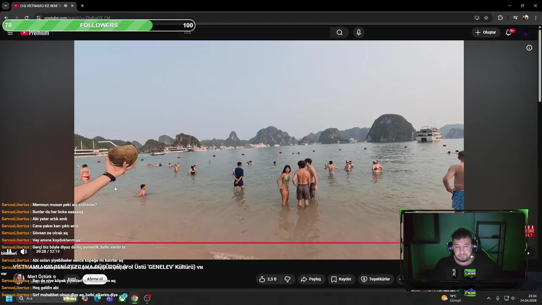542x305 pixels.
Task: Install app icon in address bar
Action: click(x=477, y=18)
